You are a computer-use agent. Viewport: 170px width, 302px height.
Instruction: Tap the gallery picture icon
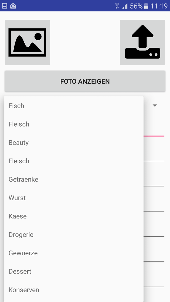(x=27, y=43)
